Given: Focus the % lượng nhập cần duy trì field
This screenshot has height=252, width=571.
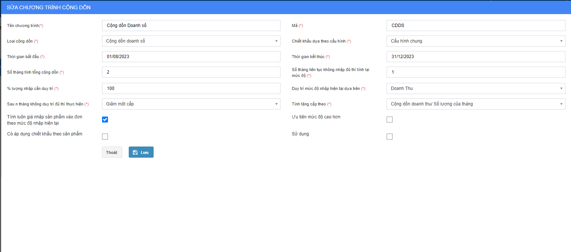Looking at the screenshot, I should coord(191,88).
